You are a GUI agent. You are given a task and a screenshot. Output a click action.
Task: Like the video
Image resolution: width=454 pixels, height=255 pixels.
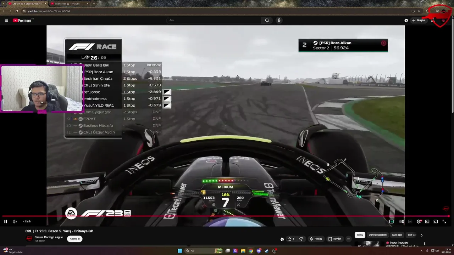point(291,239)
